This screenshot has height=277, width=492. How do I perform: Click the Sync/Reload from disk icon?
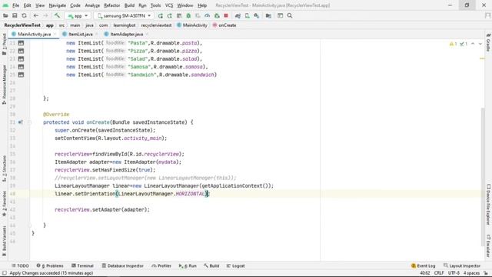click(x=24, y=15)
